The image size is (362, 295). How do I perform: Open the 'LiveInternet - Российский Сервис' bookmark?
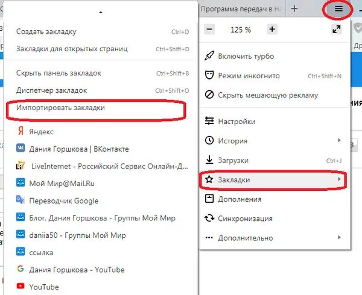(101, 166)
